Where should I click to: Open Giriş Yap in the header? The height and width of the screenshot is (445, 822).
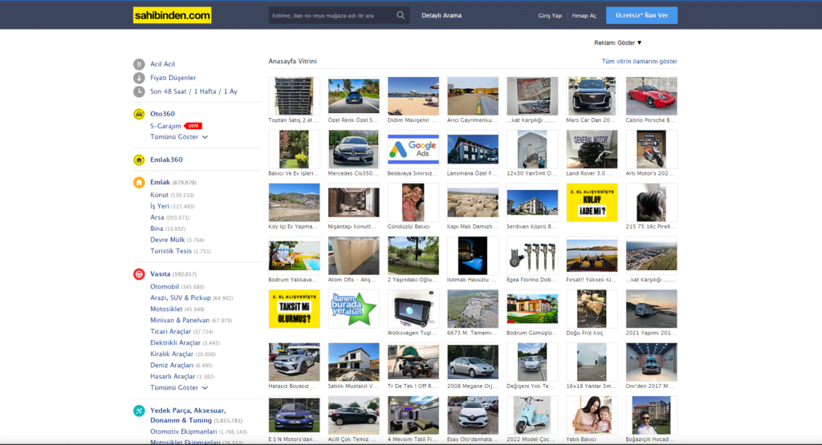[550, 15]
